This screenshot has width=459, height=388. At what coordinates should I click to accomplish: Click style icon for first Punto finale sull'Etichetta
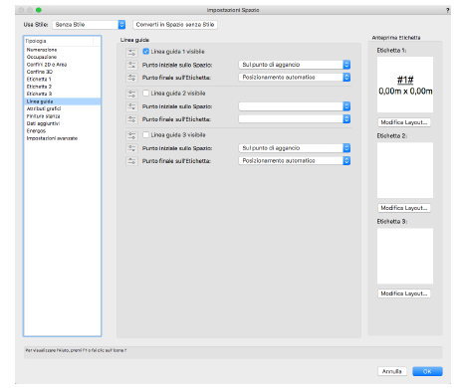(131, 78)
